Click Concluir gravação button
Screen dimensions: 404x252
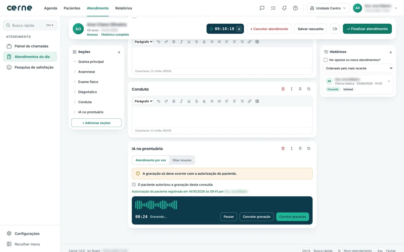pyautogui.click(x=293, y=217)
